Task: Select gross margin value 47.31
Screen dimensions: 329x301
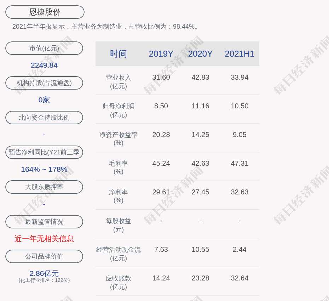Action: [x=239, y=163]
